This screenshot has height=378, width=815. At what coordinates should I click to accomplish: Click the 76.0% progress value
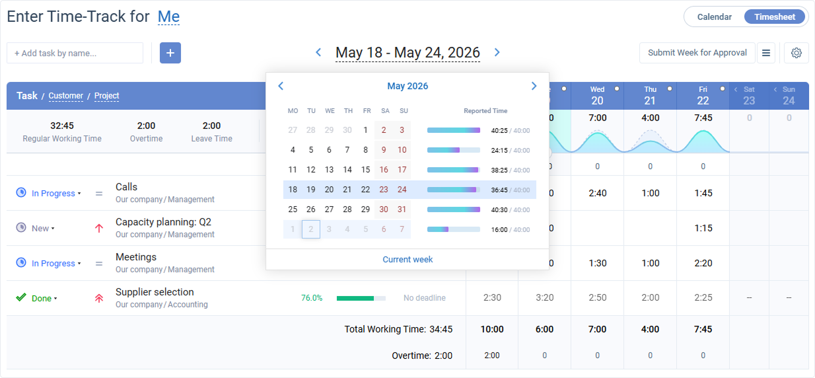coord(312,298)
